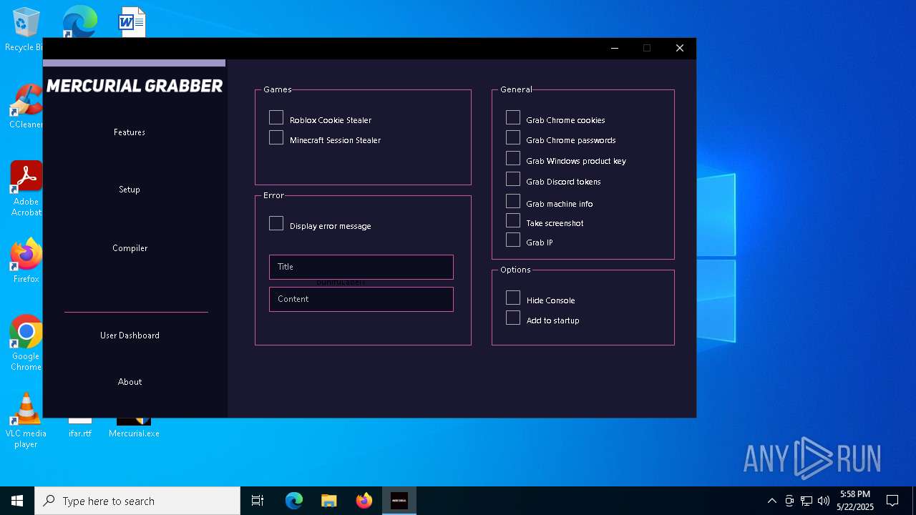Open Task View in the taskbar
The height and width of the screenshot is (515, 916).
point(258,501)
